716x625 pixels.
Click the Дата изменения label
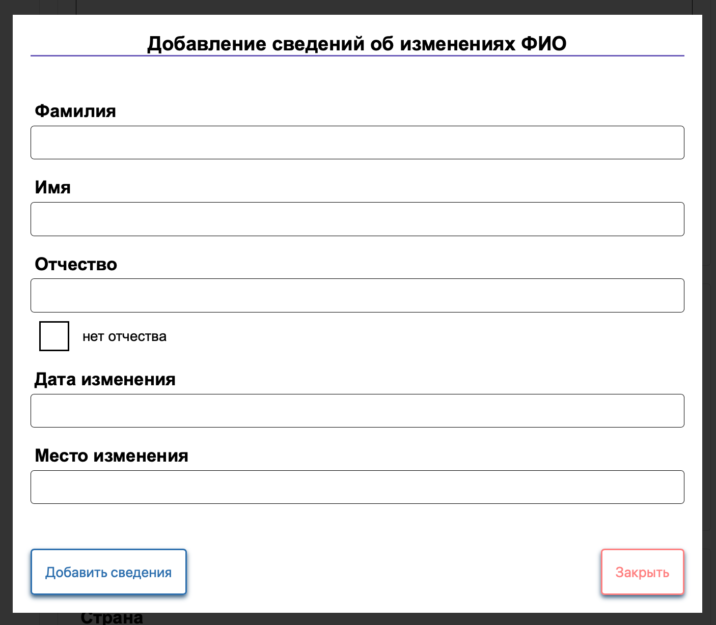point(104,380)
